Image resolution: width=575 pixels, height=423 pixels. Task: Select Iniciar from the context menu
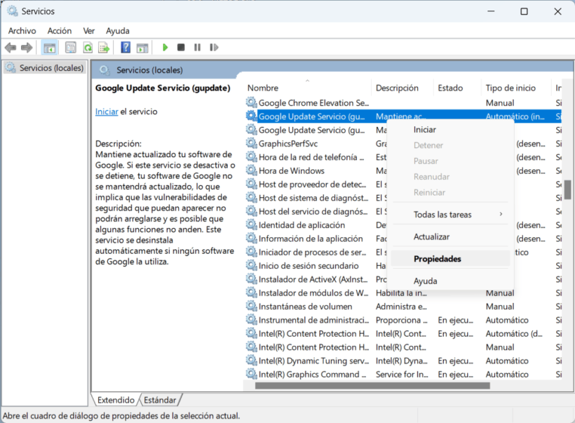(x=425, y=130)
